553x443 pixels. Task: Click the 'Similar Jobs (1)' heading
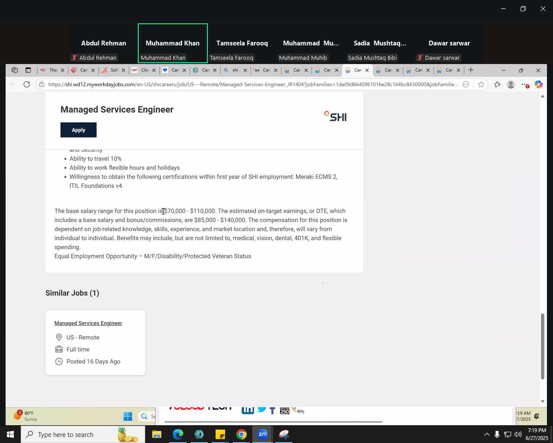(x=72, y=293)
